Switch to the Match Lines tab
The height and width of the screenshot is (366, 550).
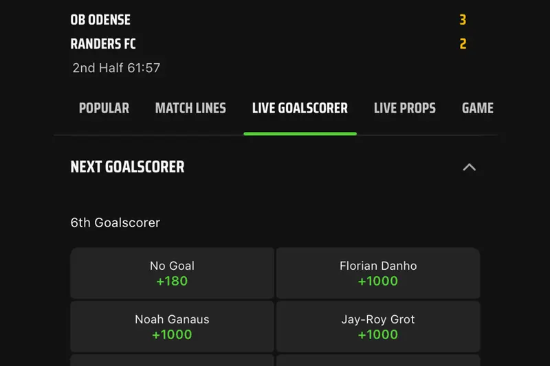[190, 108]
